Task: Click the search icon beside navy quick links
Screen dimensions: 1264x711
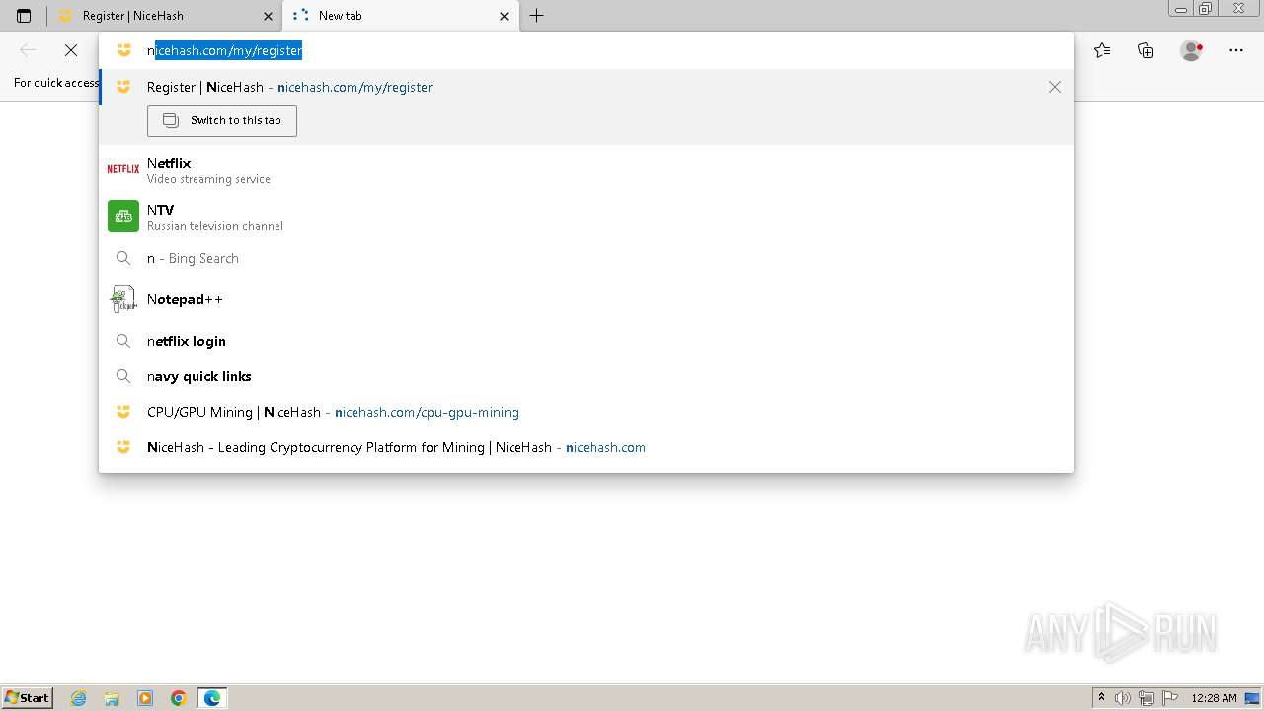Action: 123,376
